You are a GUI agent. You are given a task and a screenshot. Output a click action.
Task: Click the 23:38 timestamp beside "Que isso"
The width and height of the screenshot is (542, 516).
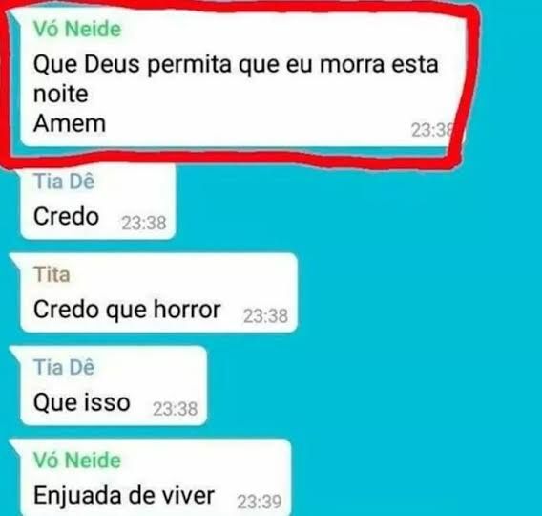tap(176, 409)
